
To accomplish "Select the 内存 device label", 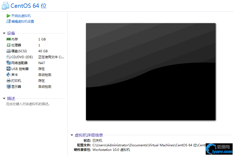I will pyautogui.click(x=15, y=39).
